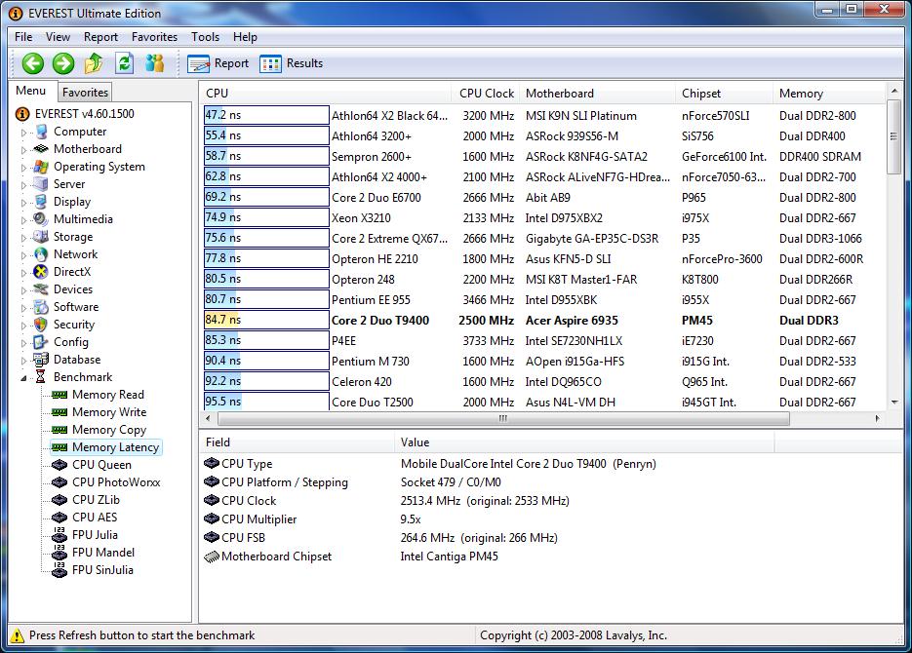Open the Results toolbar button
Image resolution: width=912 pixels, height=653 pixels.
click(292, 63)
